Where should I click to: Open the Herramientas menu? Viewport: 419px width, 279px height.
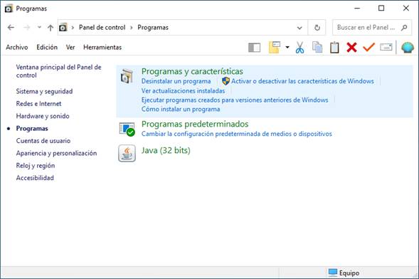(x=102, y=47)
